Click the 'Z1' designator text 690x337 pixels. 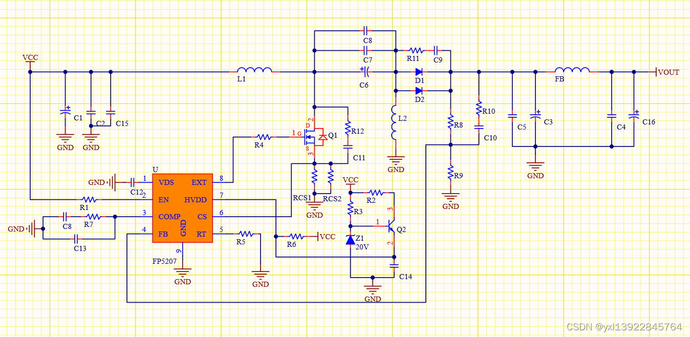[360, 238]
